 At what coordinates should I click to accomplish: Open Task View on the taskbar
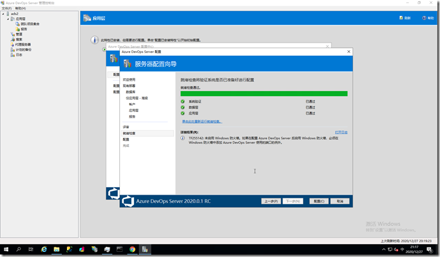pos(31,249)
